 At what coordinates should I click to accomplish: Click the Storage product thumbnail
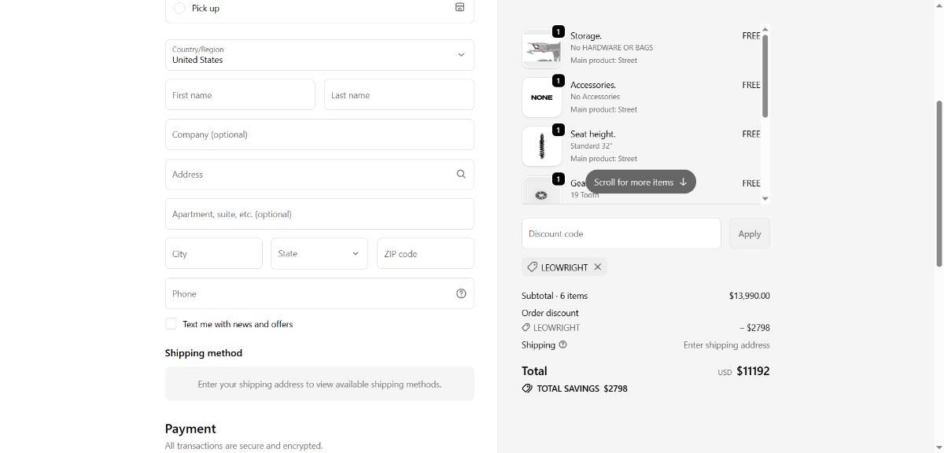(x=541, y=49)
